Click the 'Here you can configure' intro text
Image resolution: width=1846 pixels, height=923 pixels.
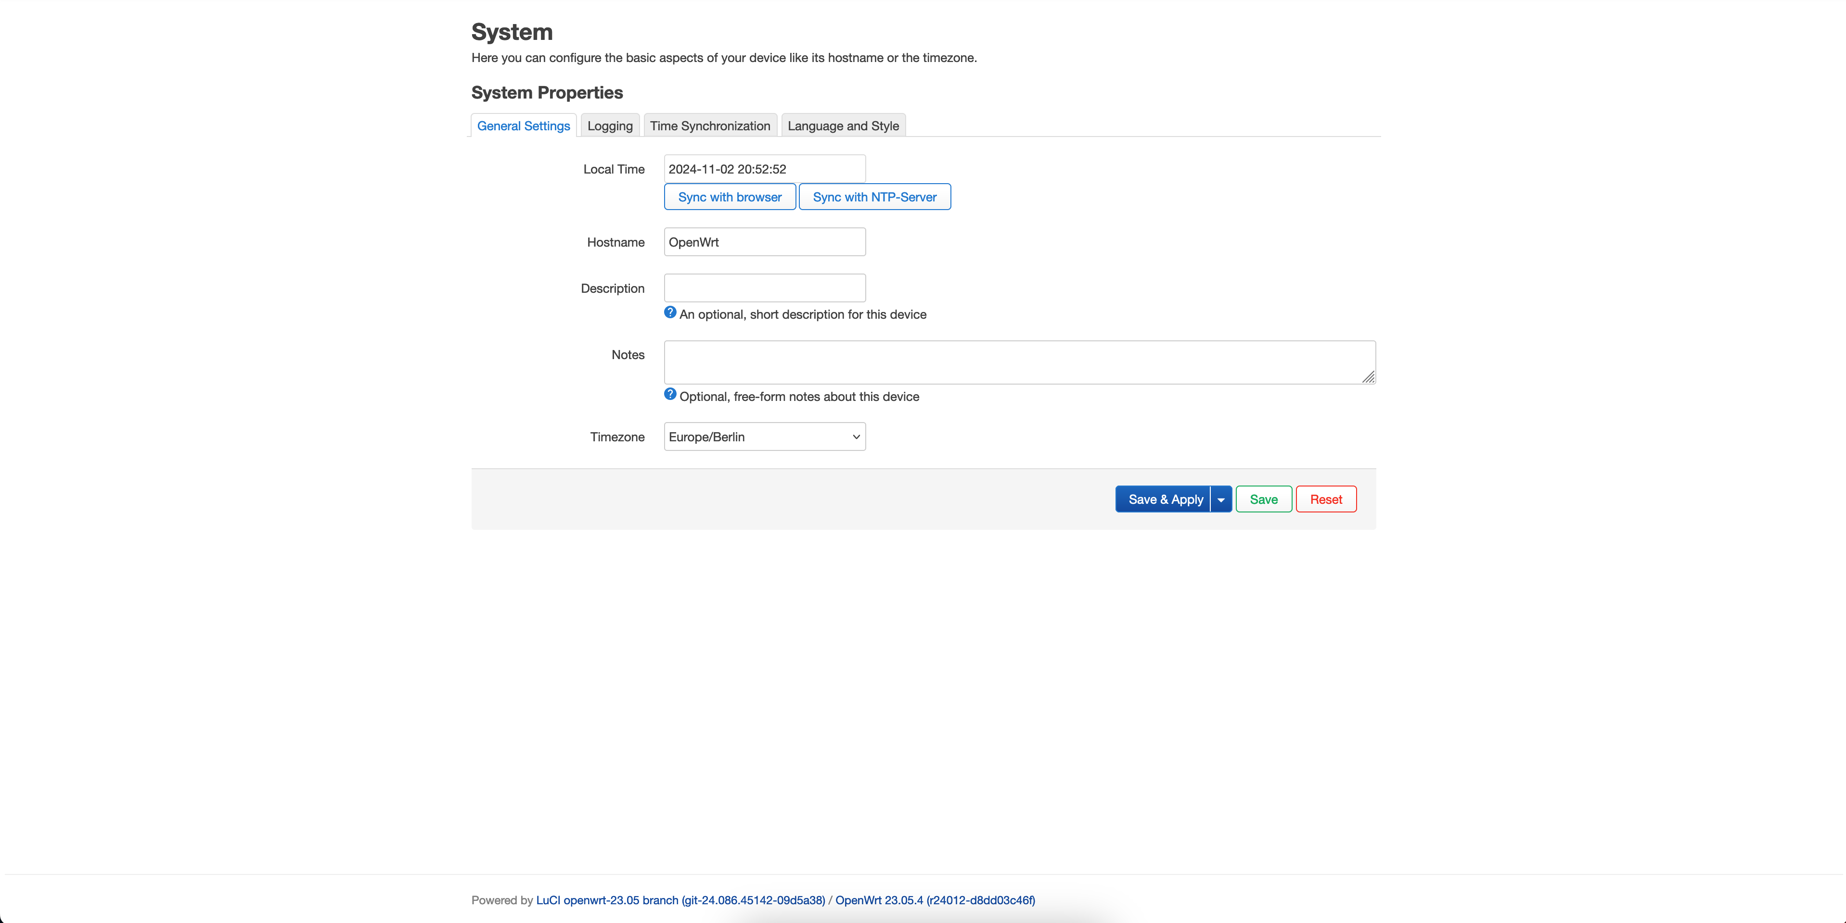pos(724,57)
